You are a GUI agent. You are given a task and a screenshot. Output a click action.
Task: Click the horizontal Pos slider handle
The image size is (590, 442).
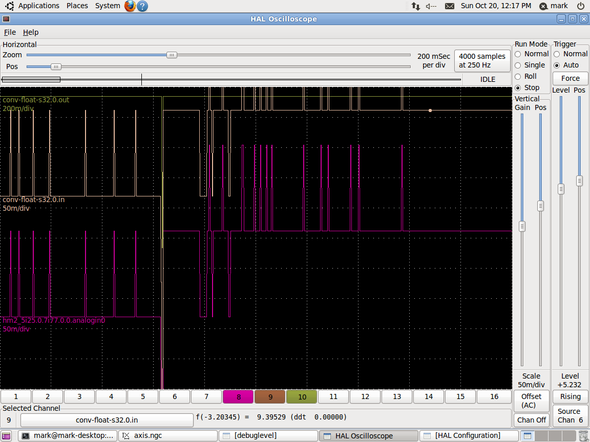pyautogui.click(x=56, y=67)
